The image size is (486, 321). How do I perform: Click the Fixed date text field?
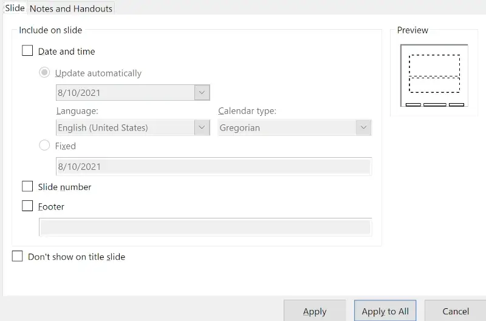214,166
